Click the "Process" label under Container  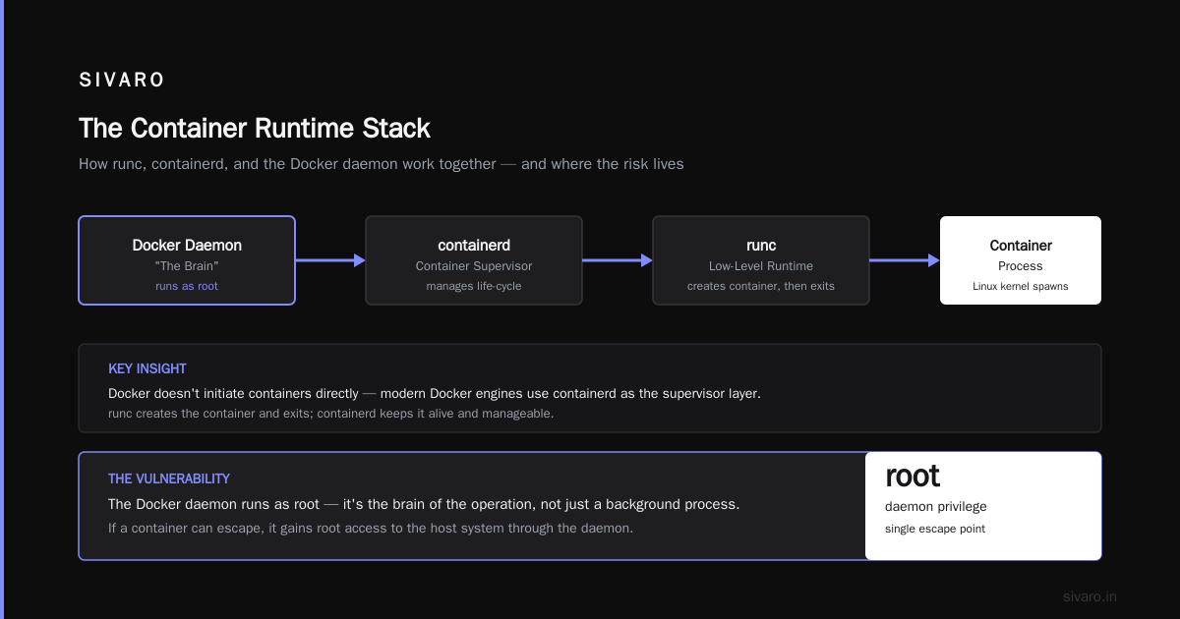1021,266
